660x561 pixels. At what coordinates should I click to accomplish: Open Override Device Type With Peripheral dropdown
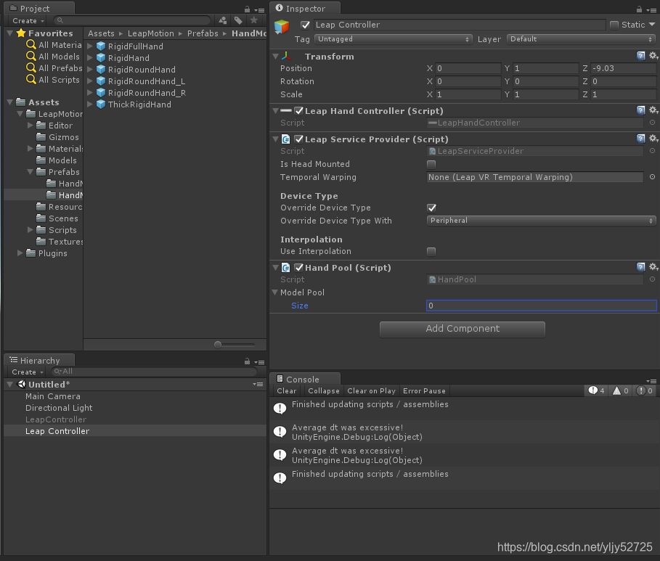pyautogui.click(x=541, y=221)
